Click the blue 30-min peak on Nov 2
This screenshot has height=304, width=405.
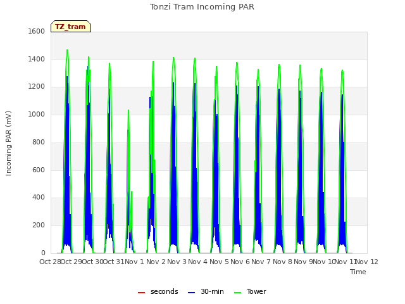[173, 83]
